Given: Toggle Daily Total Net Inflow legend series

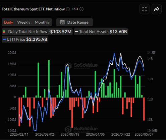Looking at the screenshot, I should (37, 32).
